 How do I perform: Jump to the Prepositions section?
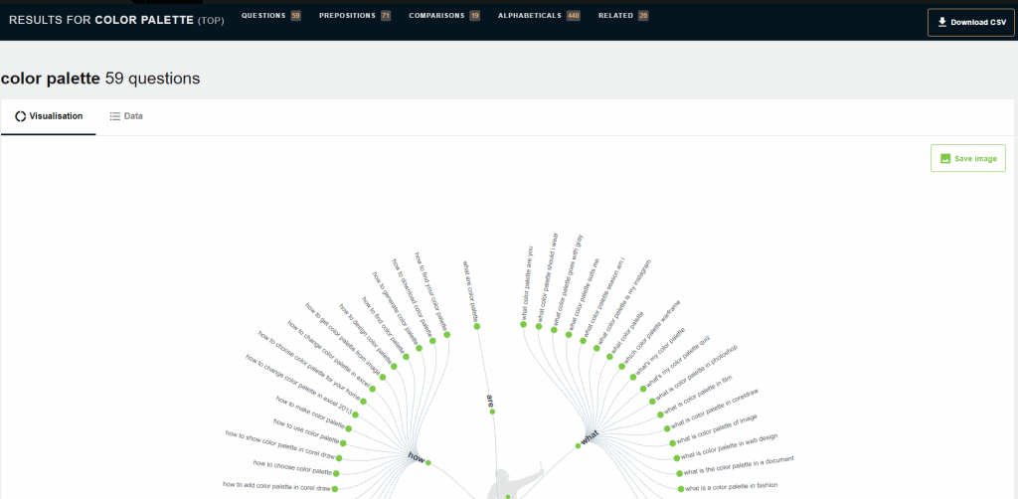pos(355,16)
